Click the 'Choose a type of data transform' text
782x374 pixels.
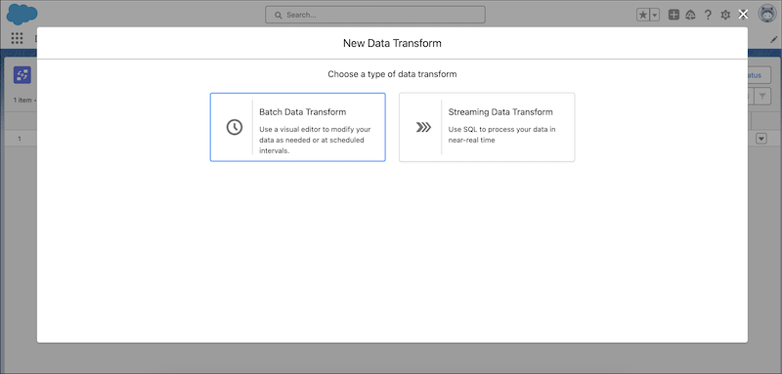tap(392, 74)
